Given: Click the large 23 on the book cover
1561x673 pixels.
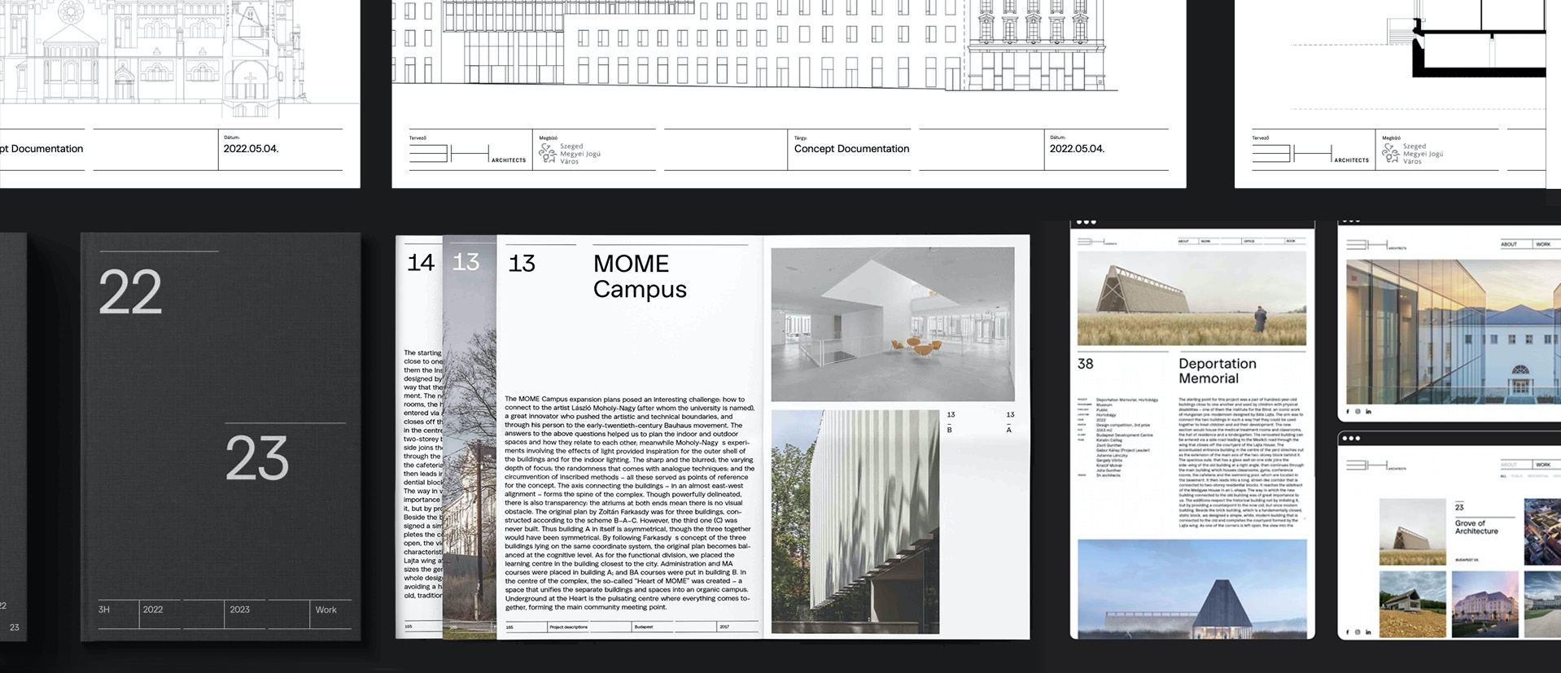Looking at the screenshot, I should pos(256,458).
